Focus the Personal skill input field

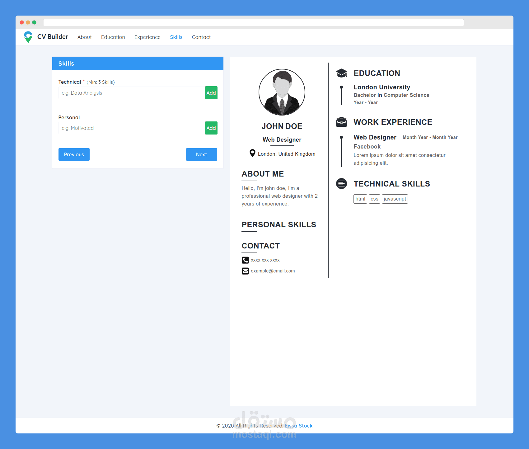pos(132,128)
